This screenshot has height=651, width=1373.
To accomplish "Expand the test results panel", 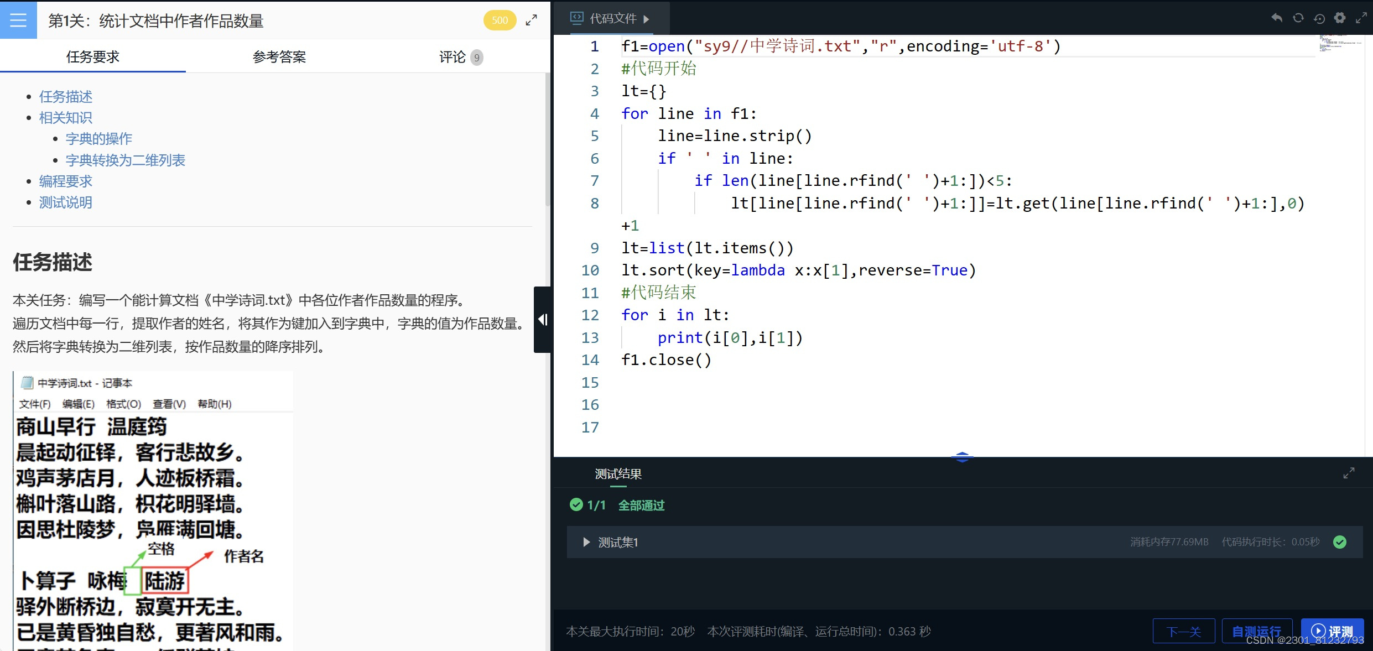I will (1349, 473).
